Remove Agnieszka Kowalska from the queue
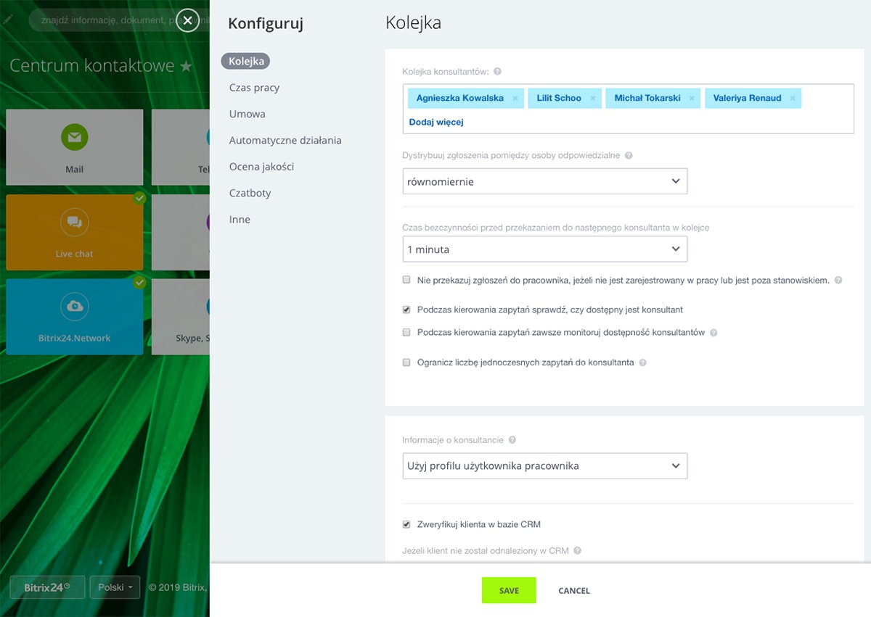 pyautogui.click(x=515, y=99)
